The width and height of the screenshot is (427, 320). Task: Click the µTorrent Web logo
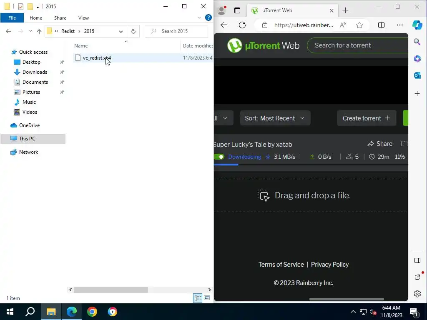coord(264,45)
